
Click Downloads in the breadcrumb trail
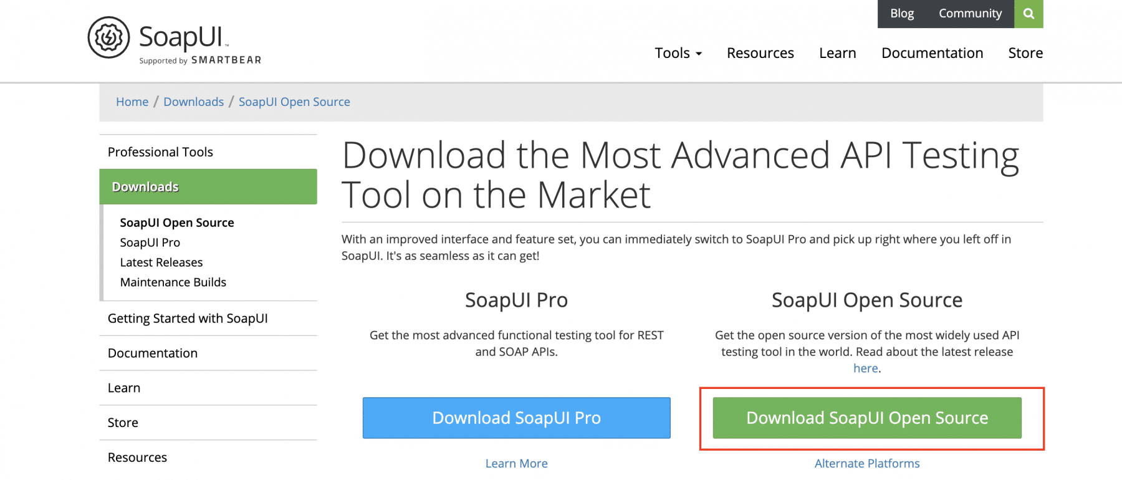click(x=193, y=102)
